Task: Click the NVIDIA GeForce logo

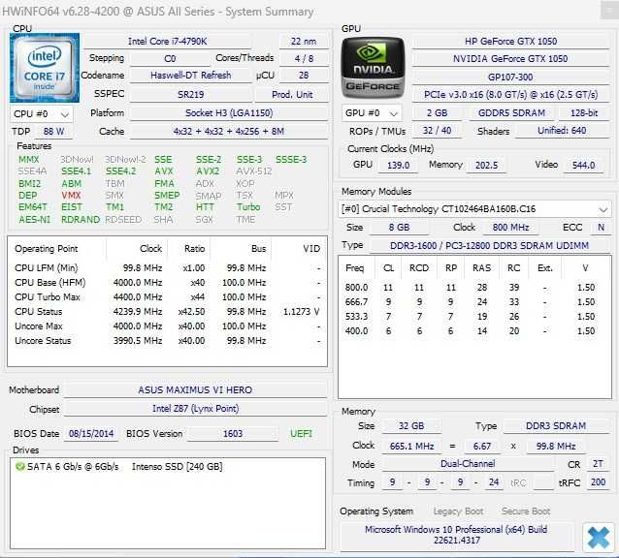Action: tap(373, 68)
